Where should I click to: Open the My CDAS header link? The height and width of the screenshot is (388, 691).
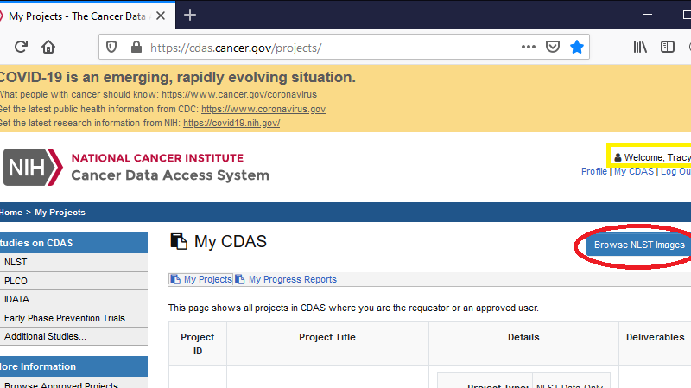tap(634, 171)
